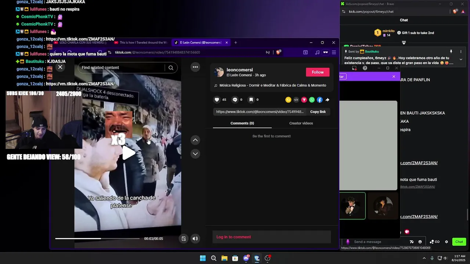Mute the TikTok video sound
Image resolution: width=470 pixels, height=264 pixels.
[x=195, y=239]
